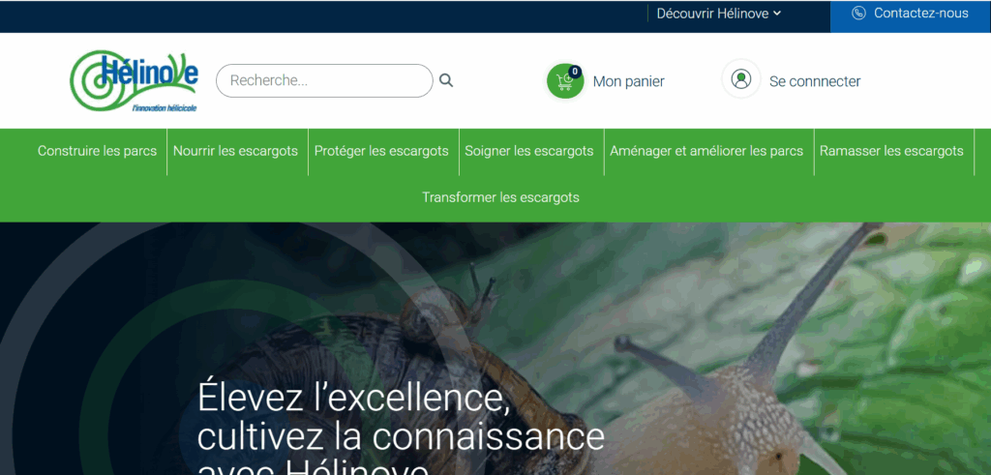This screenshot has width=991, height=475.
Task: Open Protéger les escargots category
Action: 381,151
